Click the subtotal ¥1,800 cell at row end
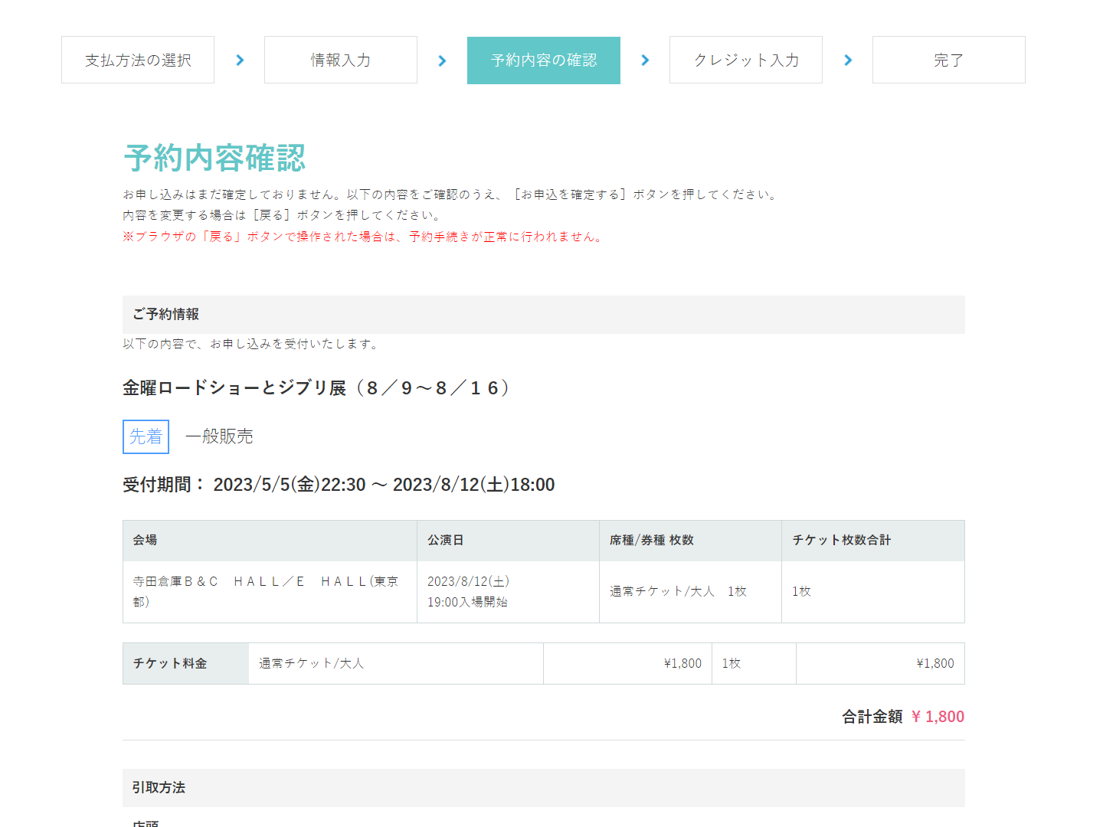The width and height of the screenshot is (1103, 827). [x=880, y=664]
